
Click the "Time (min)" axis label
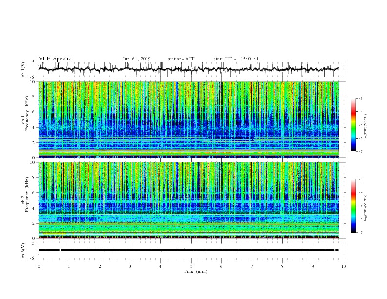click(x=195, y=271)
